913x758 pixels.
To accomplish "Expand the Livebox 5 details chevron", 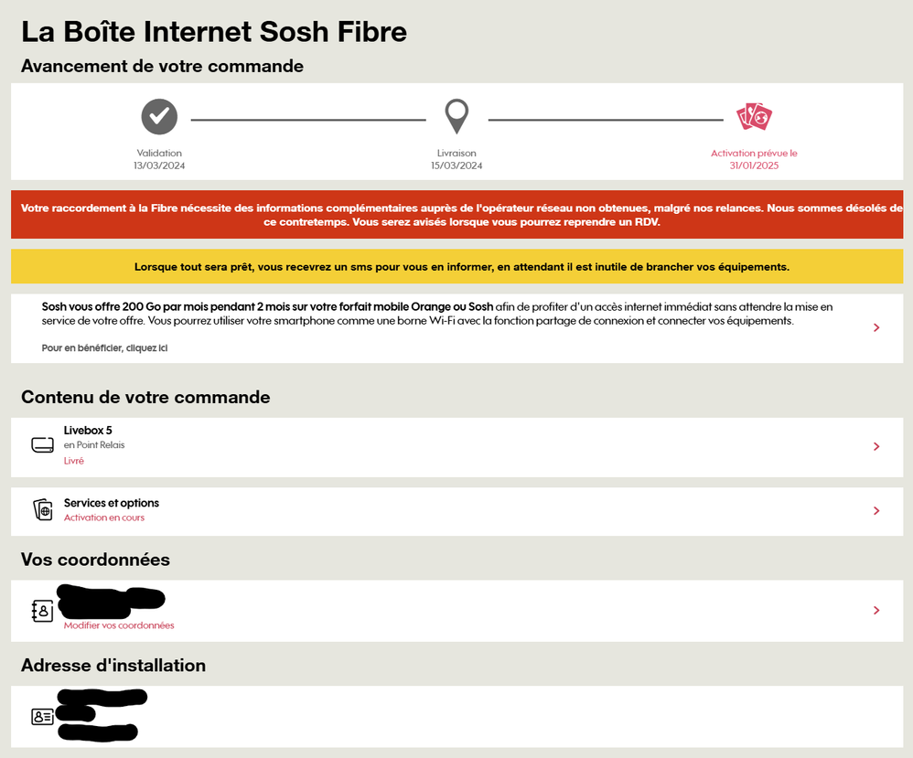I will coord(876,446).
